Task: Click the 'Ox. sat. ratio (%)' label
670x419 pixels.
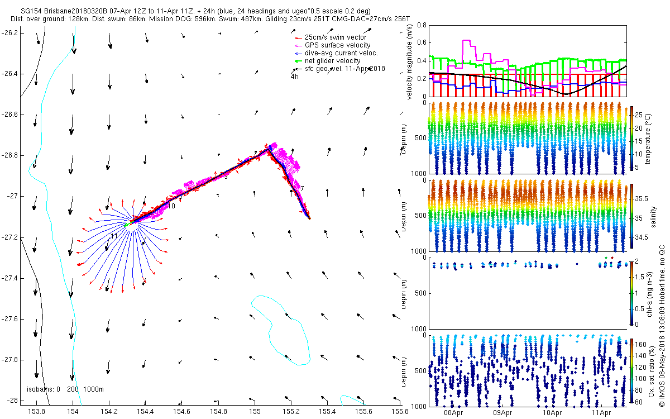Action: coord(651,371)
